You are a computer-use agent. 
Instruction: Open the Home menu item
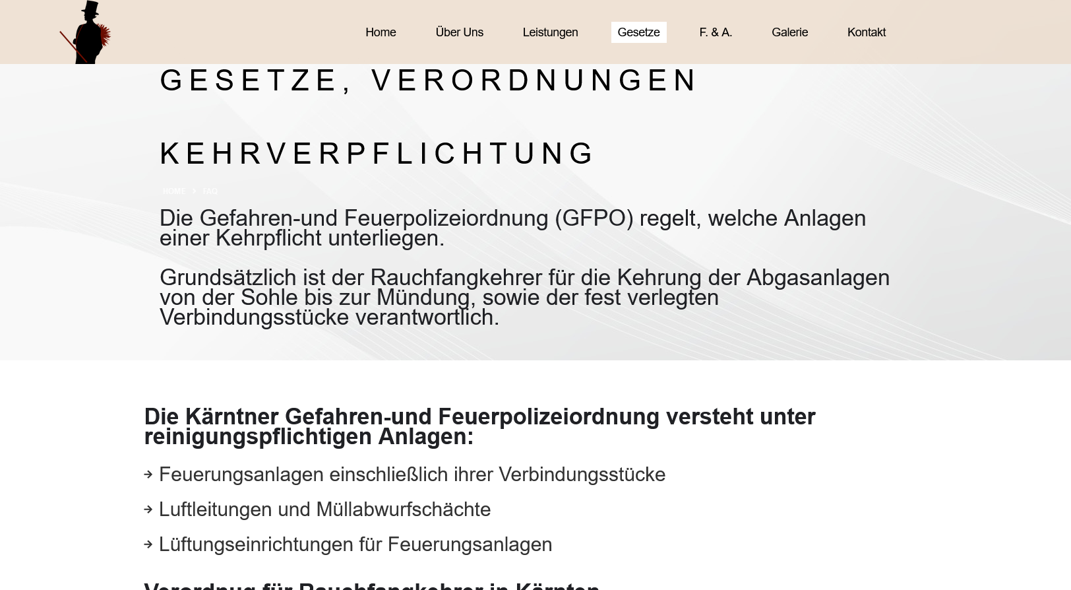click(x=381, y=32)
